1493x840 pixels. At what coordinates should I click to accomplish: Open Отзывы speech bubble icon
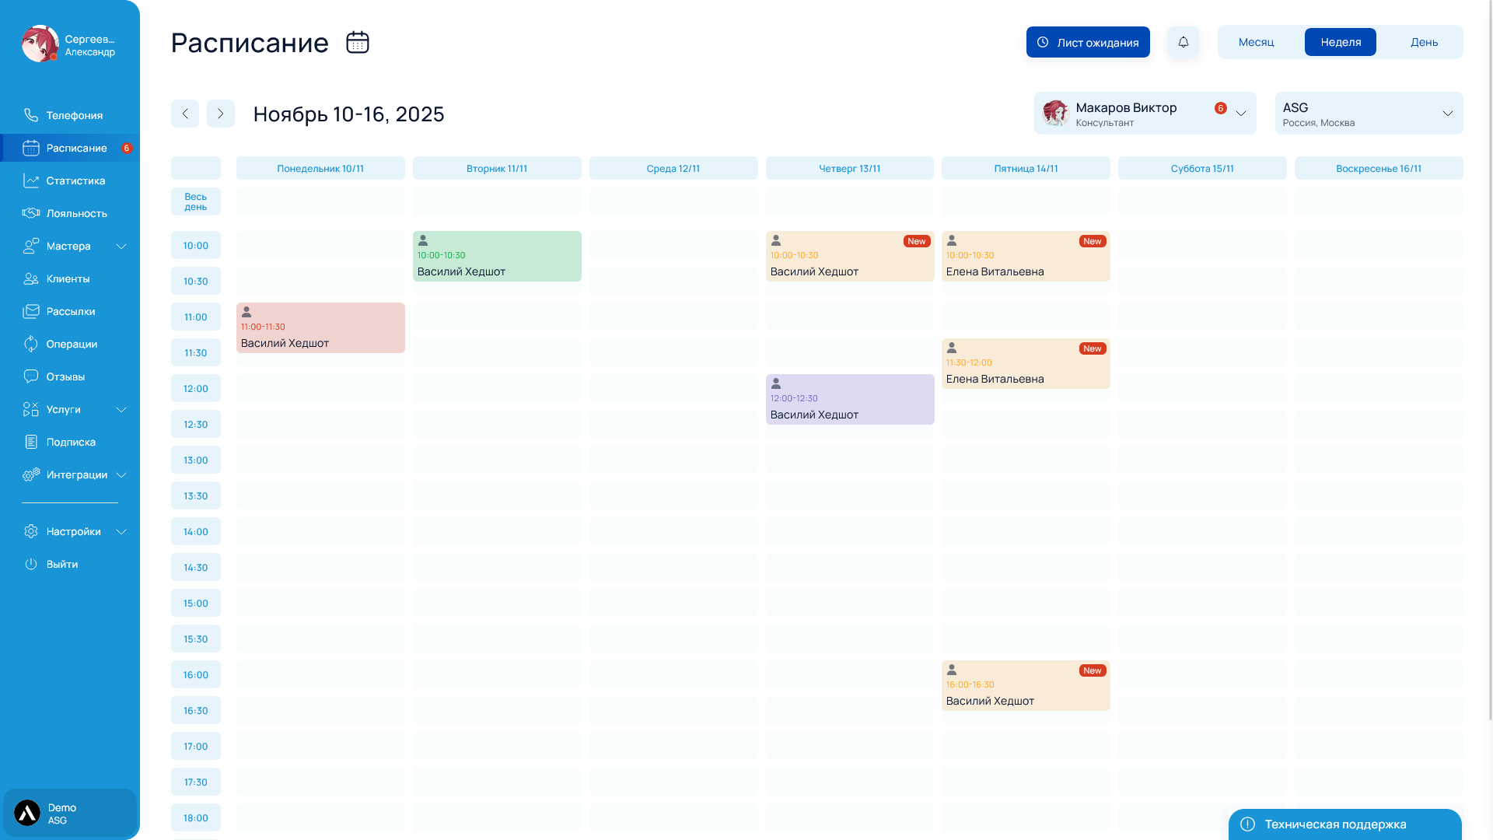(31, 376)
